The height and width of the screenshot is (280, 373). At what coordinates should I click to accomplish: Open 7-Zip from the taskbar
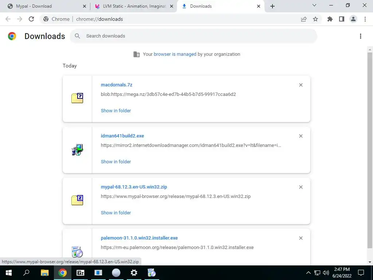pos(81,273)
